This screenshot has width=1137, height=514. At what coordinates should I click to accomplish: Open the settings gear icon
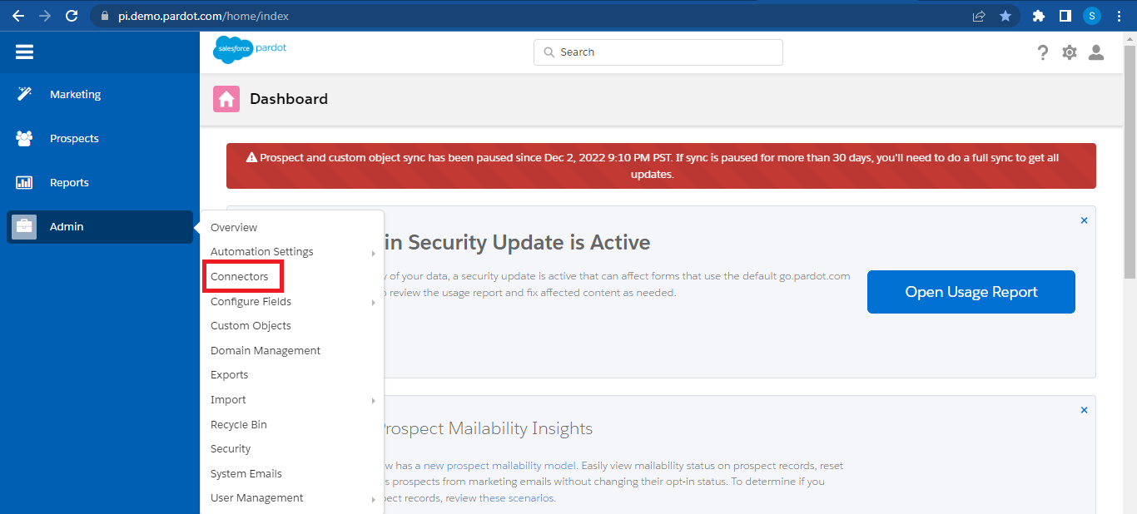pyautogui.click(x=1070, y=52)
